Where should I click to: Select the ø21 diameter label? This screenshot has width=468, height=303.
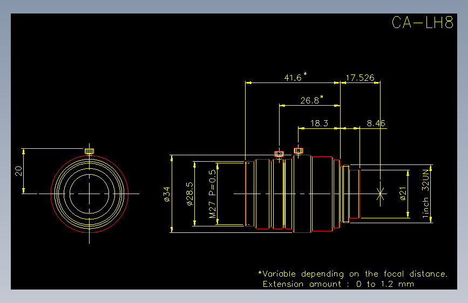tap(403, 194)
